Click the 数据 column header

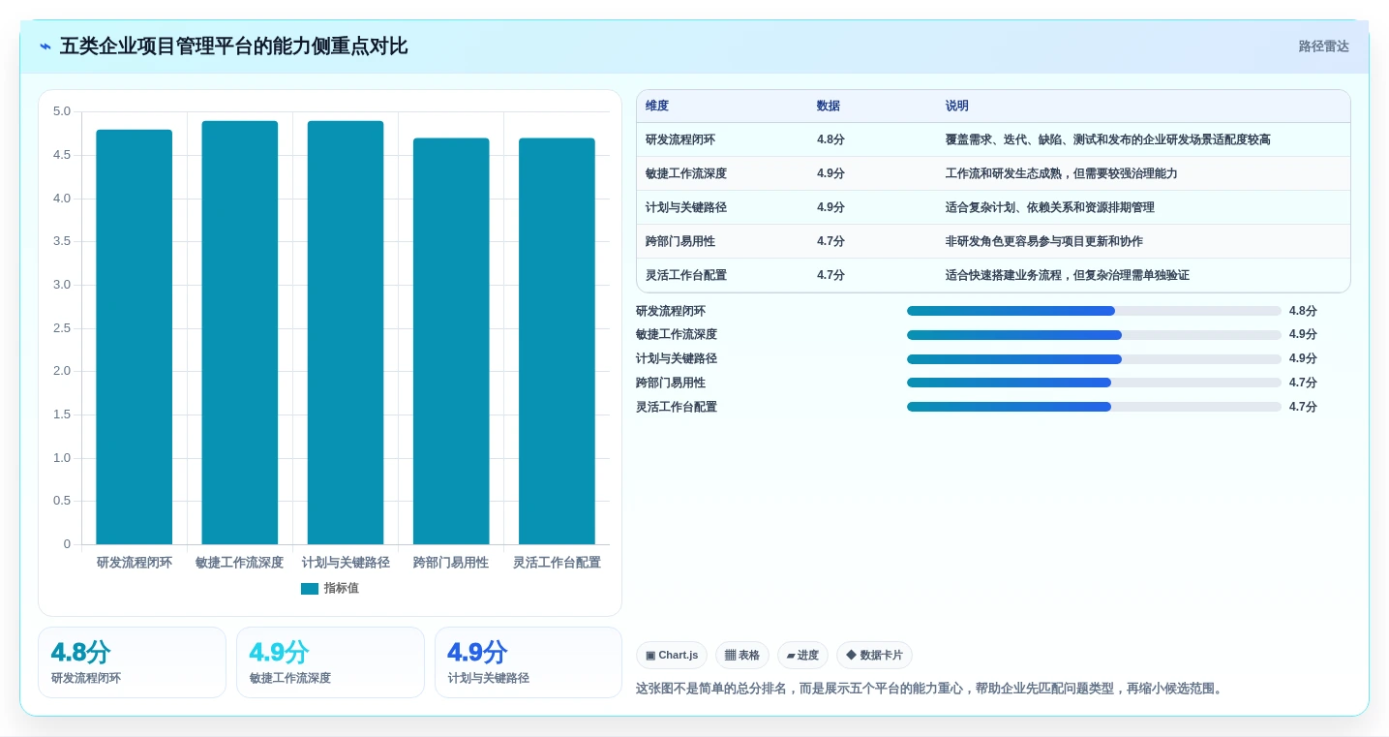[829, 107]
